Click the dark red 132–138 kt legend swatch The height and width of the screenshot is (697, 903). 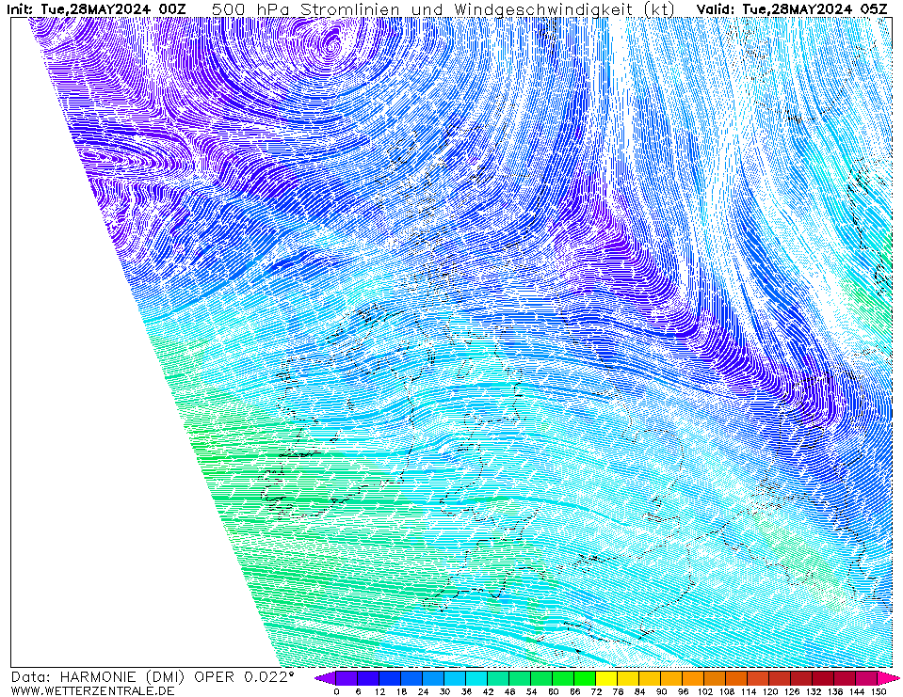[x=824, y=678]
